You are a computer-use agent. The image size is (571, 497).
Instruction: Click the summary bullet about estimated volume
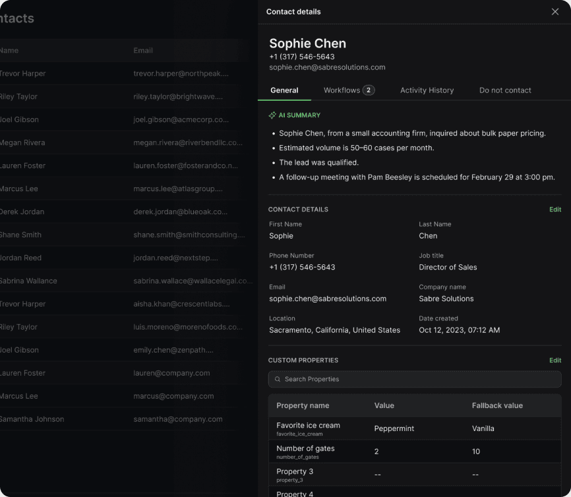click(x=357, y=148)
